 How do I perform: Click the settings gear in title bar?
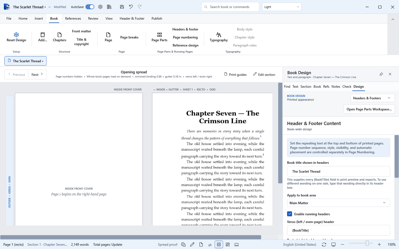pyautogui.click(x=100, y=7)
